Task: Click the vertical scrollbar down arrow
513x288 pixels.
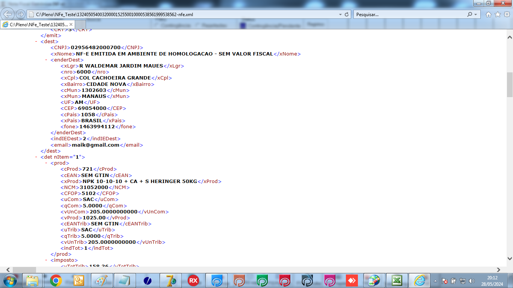Action: point(510,258)
